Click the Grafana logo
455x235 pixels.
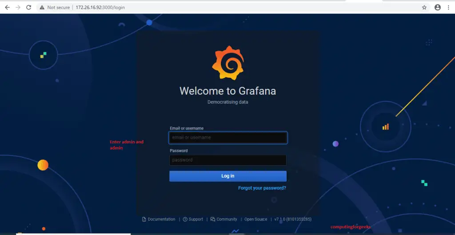pos(228,62)
